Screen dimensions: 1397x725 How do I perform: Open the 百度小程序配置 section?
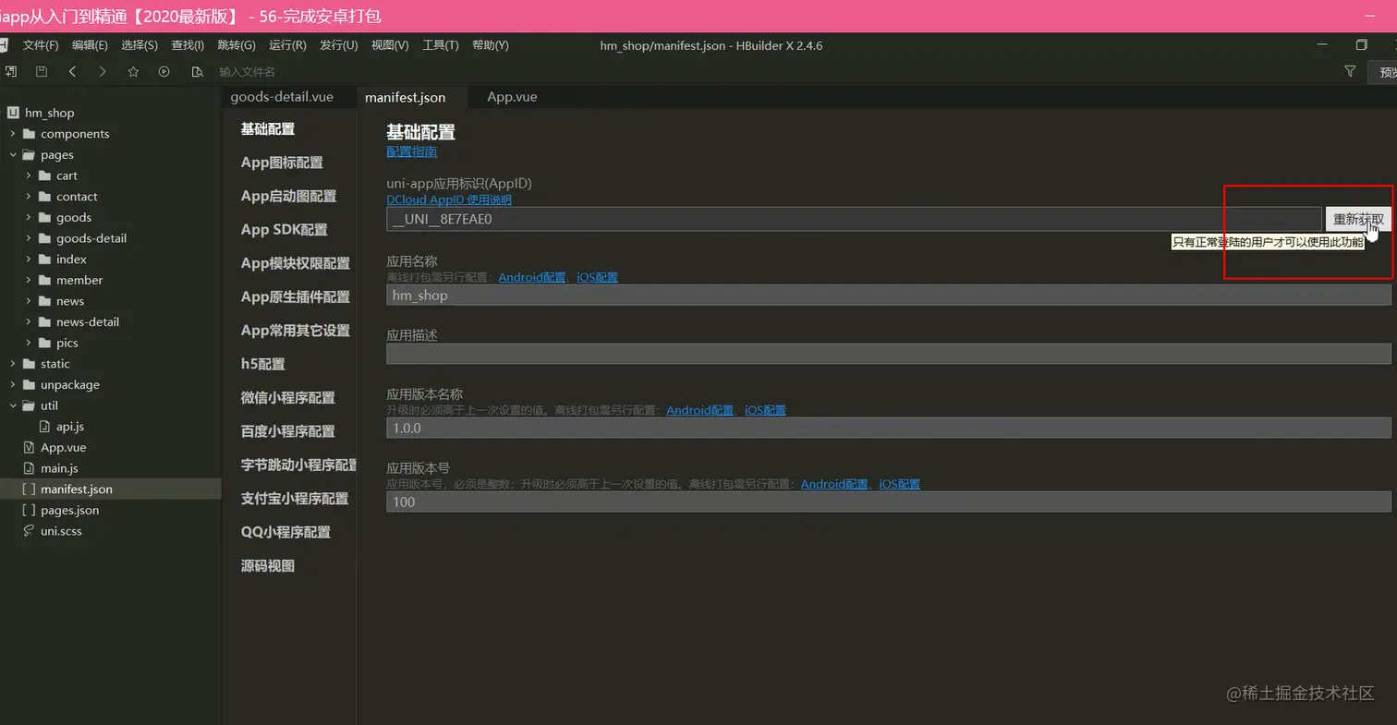tap(288, 431)
